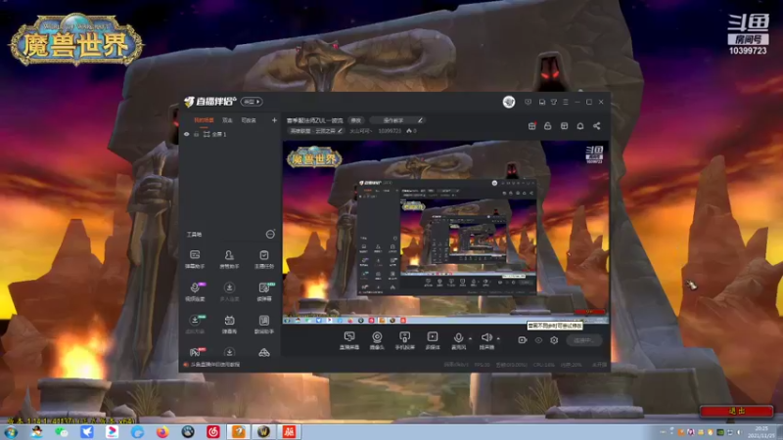Expand the microphone options arrow
Viewport: 783px width, 440px height.
pos(470,338)
